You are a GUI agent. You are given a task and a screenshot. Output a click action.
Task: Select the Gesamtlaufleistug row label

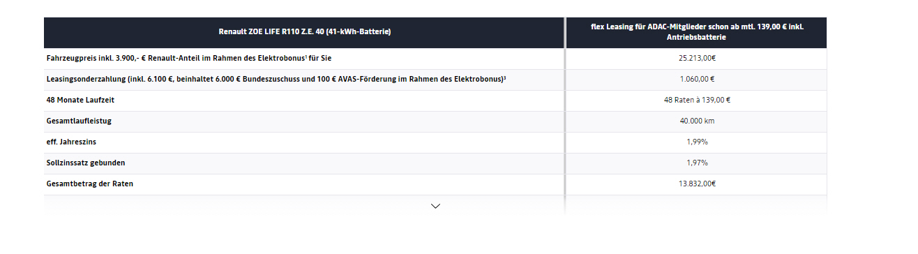[79, 121]
